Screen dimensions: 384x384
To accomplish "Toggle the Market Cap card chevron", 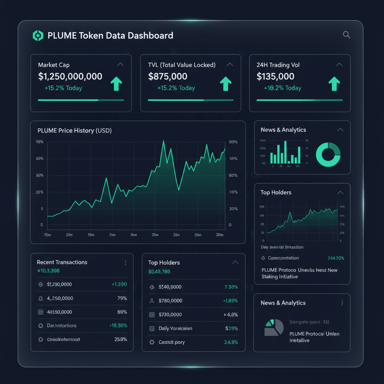I will 120,64.
